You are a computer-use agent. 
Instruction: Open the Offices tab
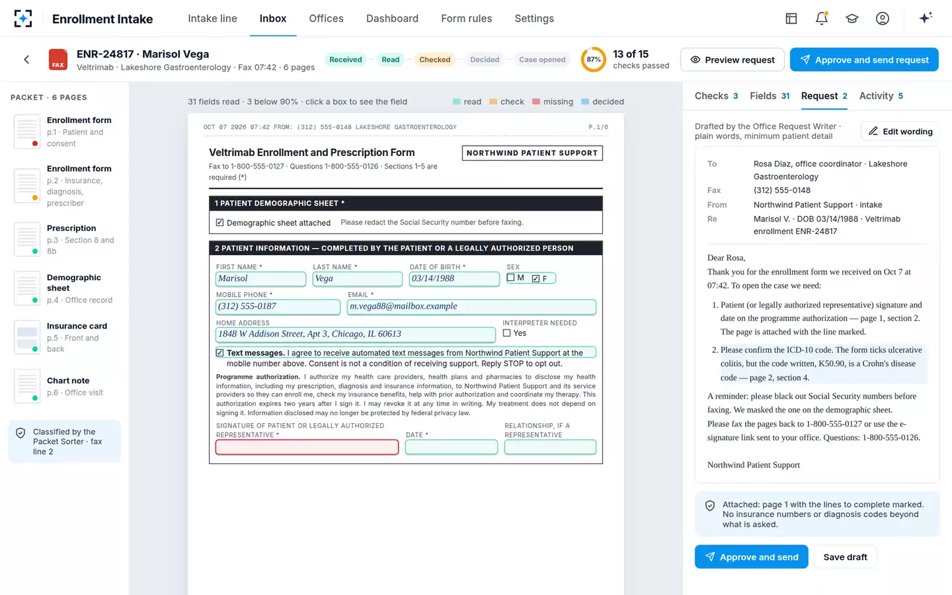326,19
